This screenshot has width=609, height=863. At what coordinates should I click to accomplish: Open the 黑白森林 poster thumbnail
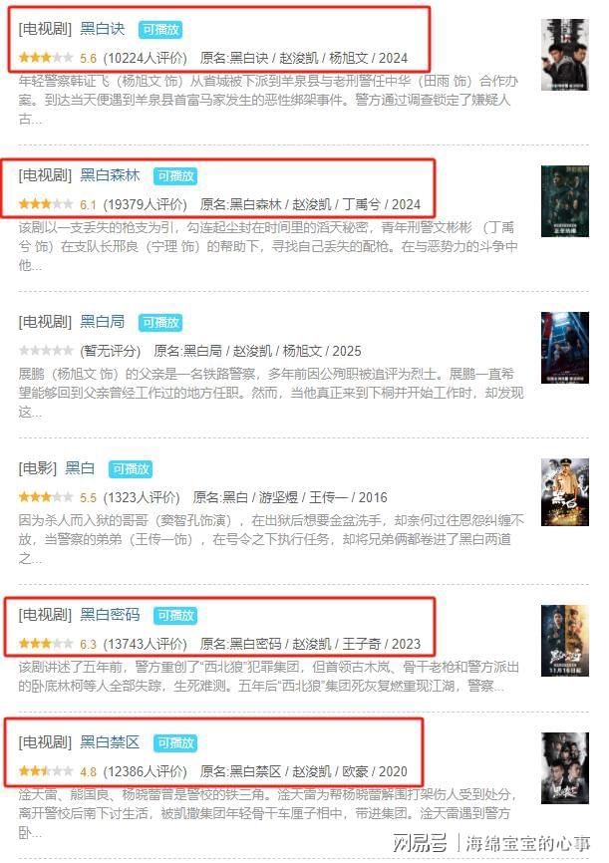coord(564,201)
